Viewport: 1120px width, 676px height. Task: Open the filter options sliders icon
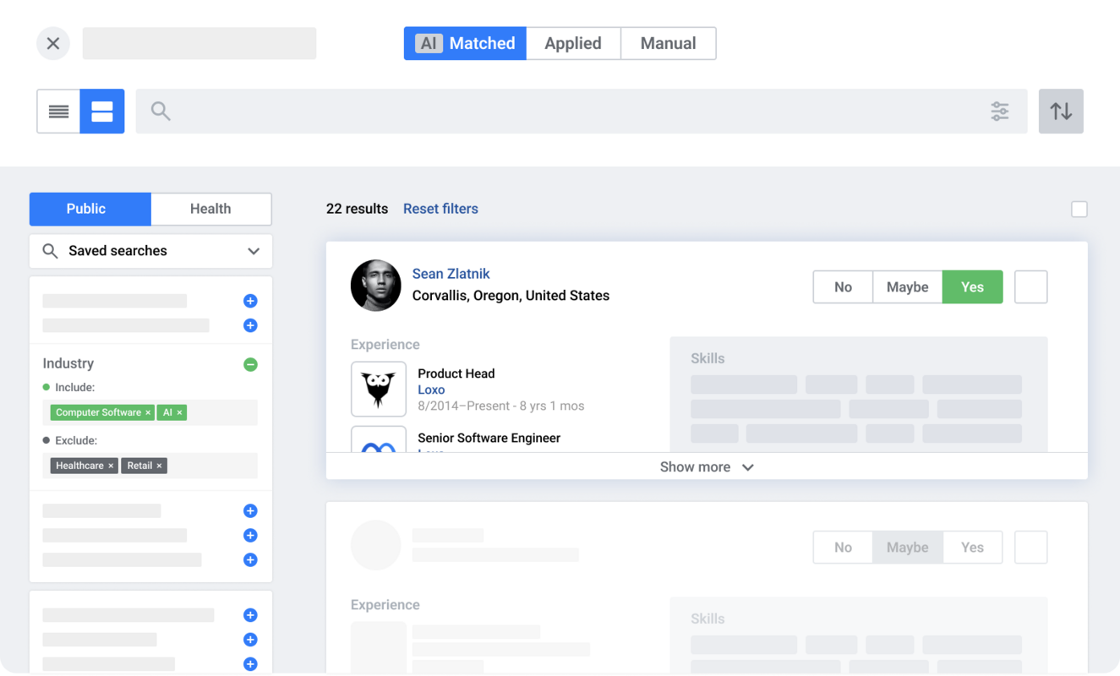tap(1000, 111)
